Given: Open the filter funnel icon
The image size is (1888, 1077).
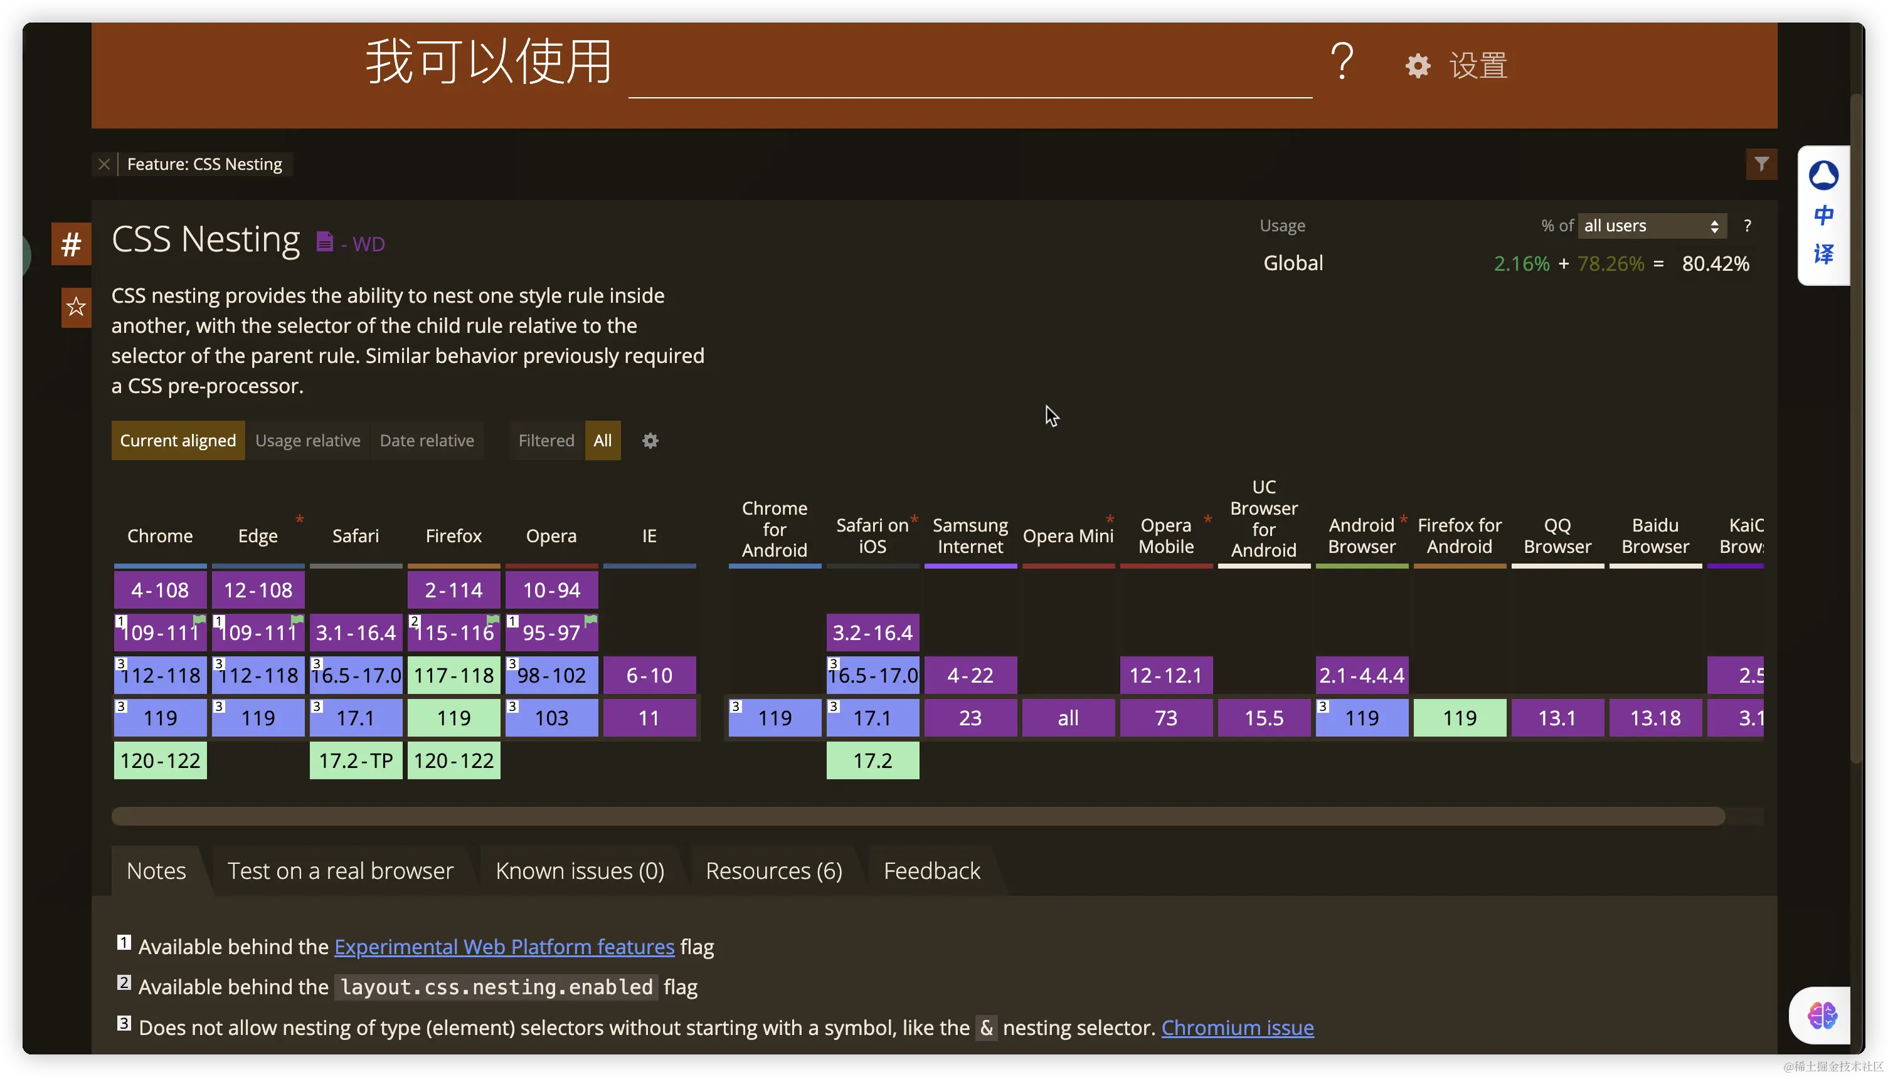Looking at the screenshot, I should pyautogui.click(x=1761, y=164).
